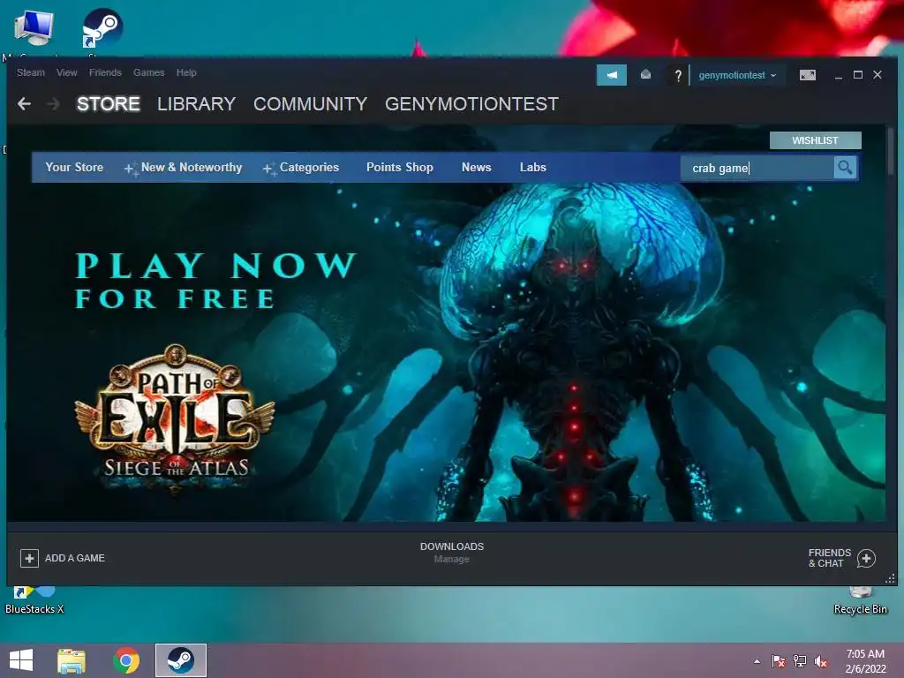Screen dimensions: 904x678
Task: Open My Computer desktop icon
Action: [34, 27]
